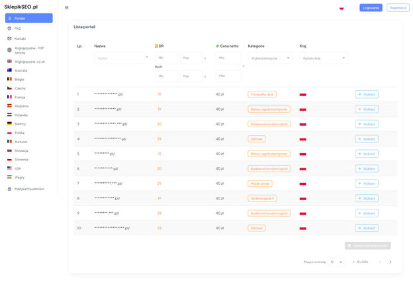Focus the DR Max input field
Viewport: 413px width, 285px height.
tap(191, 58)
